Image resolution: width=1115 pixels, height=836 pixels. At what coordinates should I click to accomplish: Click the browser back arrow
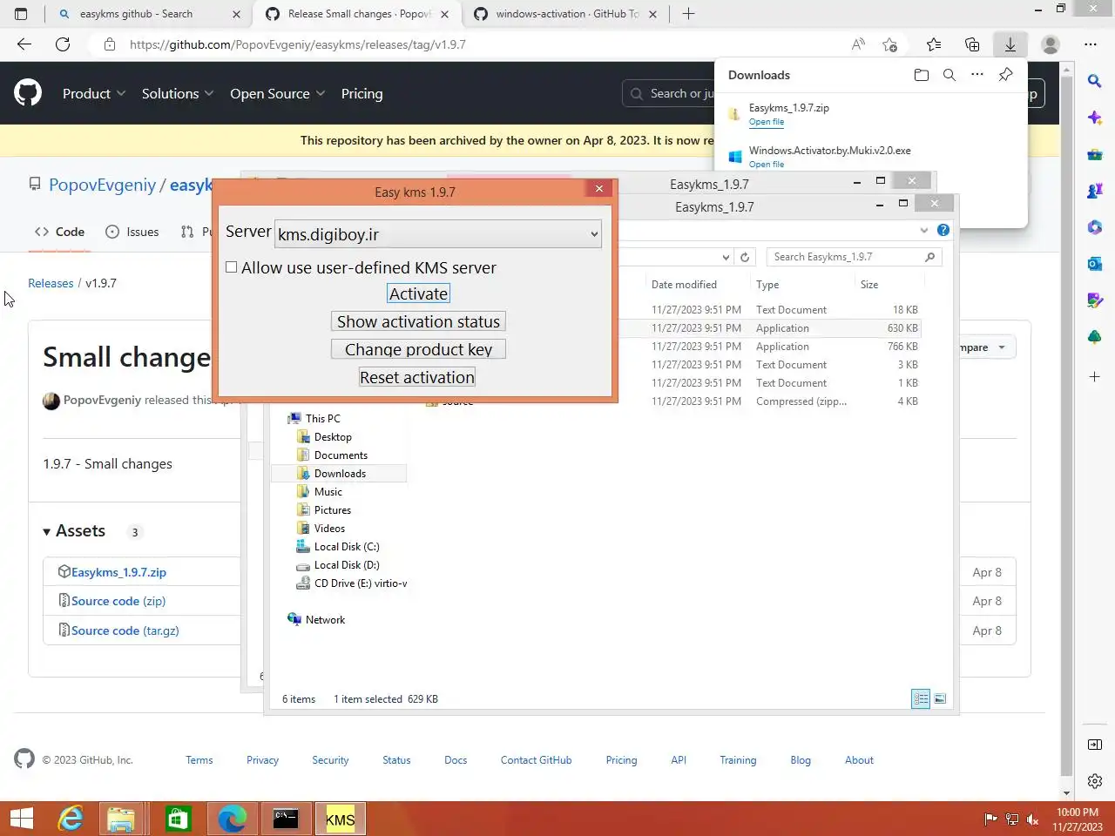click(x=24, y=44)
